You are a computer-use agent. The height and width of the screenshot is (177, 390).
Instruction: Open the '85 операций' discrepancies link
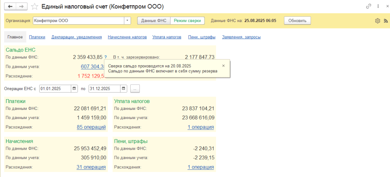tap(91, 127)
